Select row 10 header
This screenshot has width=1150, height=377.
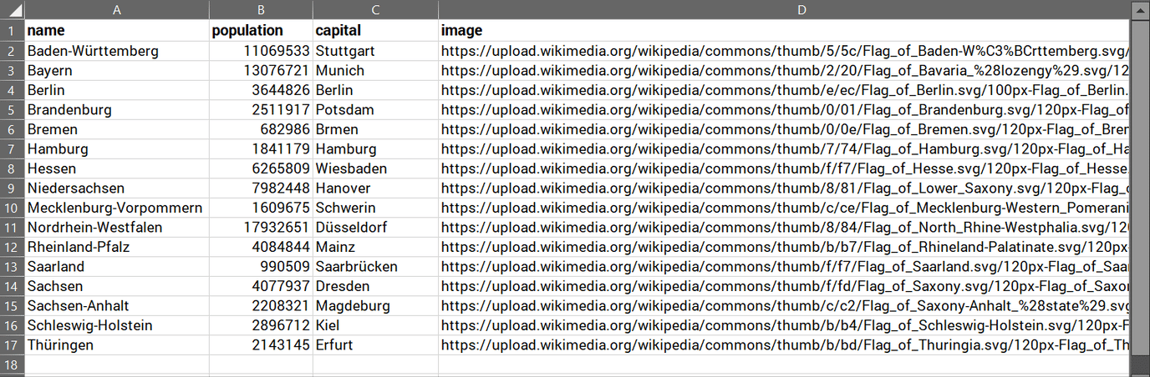click(x=13, y=208)
